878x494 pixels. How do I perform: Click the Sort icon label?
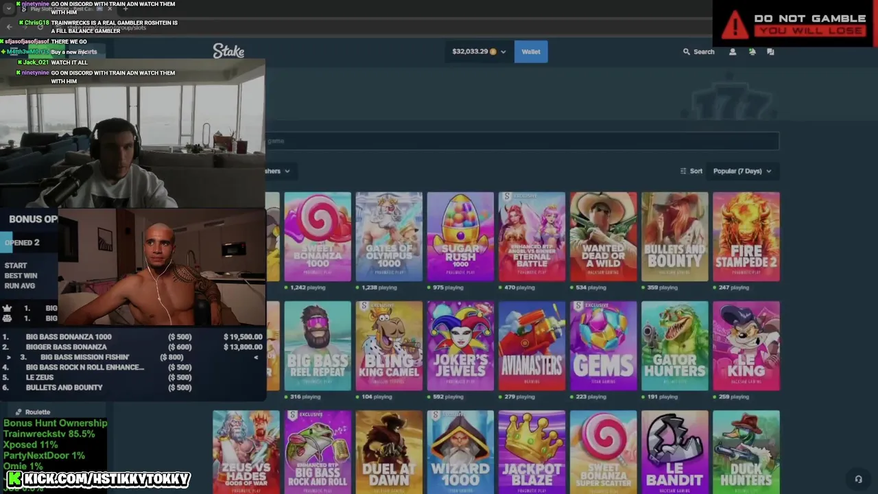coord(691,171)
